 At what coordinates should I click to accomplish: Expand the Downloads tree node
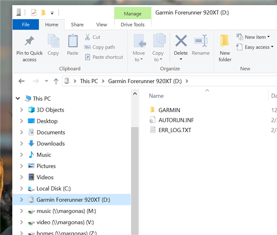click(22, 143)
